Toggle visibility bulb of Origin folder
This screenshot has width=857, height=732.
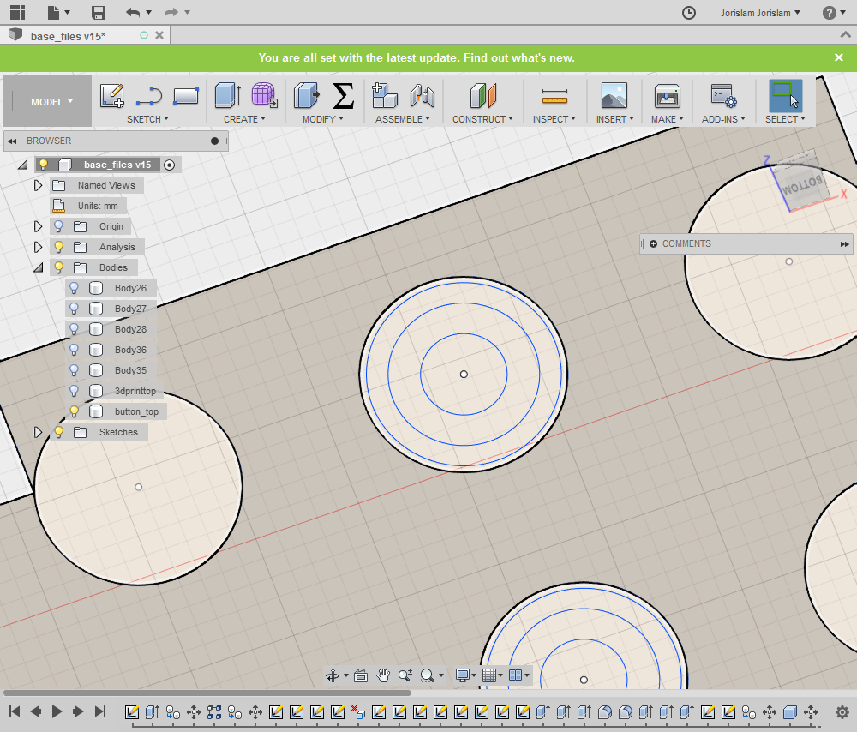click(x=58, y=226)
